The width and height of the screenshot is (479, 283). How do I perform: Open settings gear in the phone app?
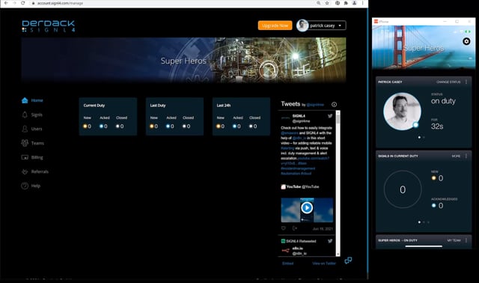coord(466,41)
